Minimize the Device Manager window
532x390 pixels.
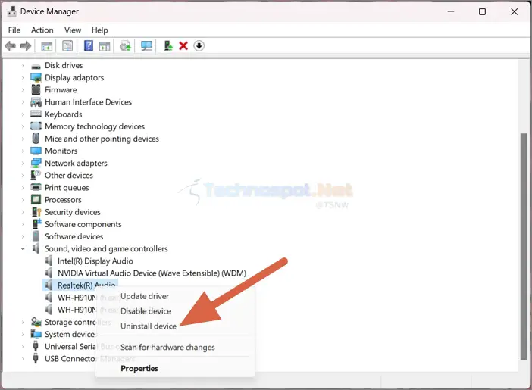pyautogui.click(x=451, y=11)
